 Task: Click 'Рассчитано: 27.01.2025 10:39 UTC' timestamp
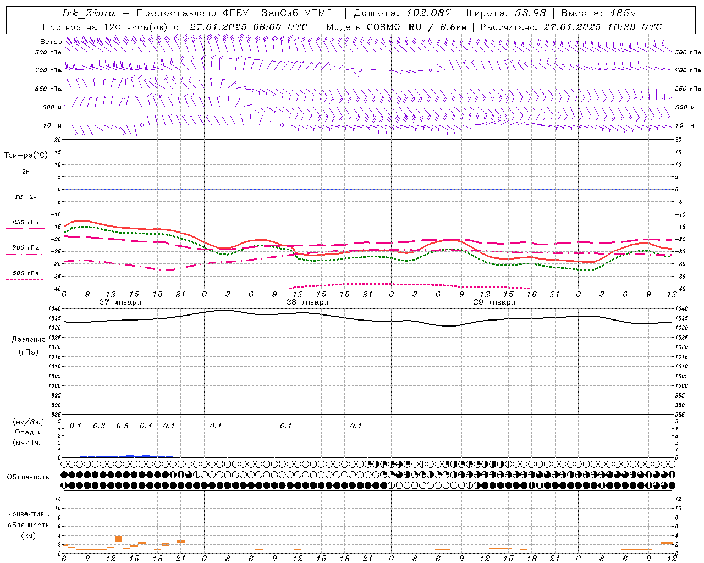click(x=571, y=27)
